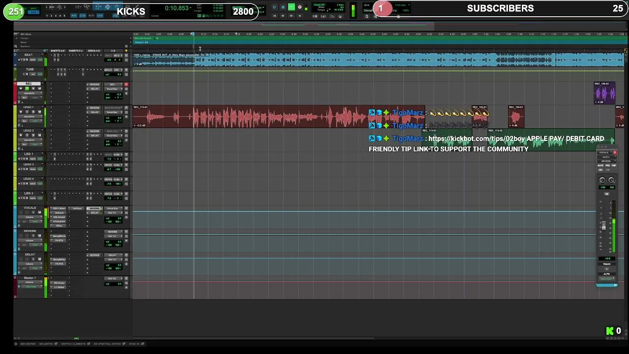Select the VOCALS track name
629x354 pixels.
click(29, 207)
